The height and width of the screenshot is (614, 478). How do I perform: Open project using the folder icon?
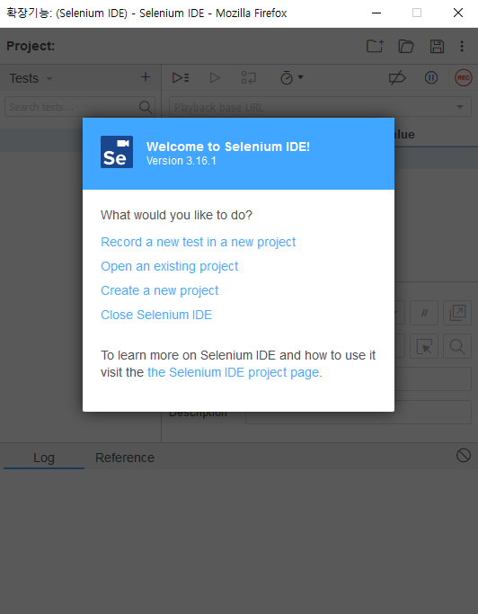coord(406,46)
